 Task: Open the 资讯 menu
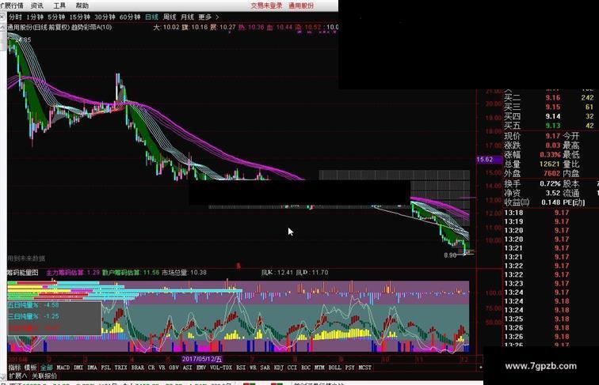pyautogui.click(x=37, y=6)
